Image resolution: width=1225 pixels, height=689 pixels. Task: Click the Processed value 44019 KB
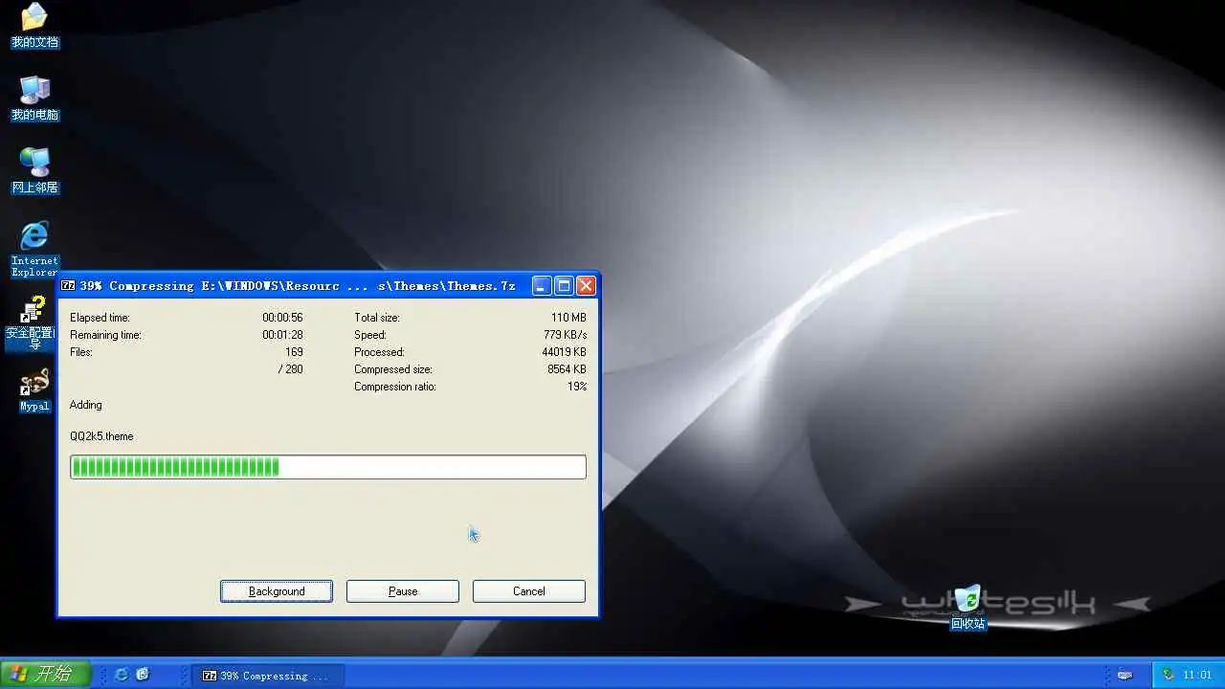pos(564,352)
